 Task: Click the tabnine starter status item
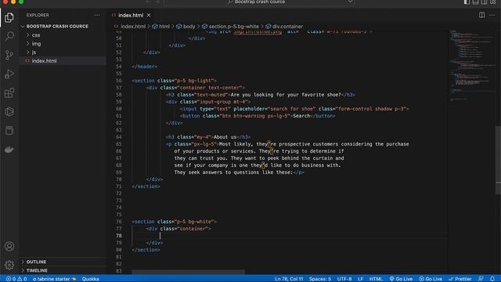point(54,279)
